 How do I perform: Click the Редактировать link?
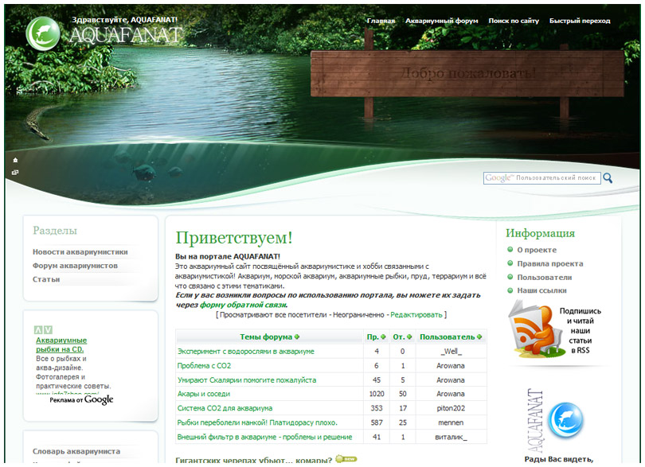[416, 315]
